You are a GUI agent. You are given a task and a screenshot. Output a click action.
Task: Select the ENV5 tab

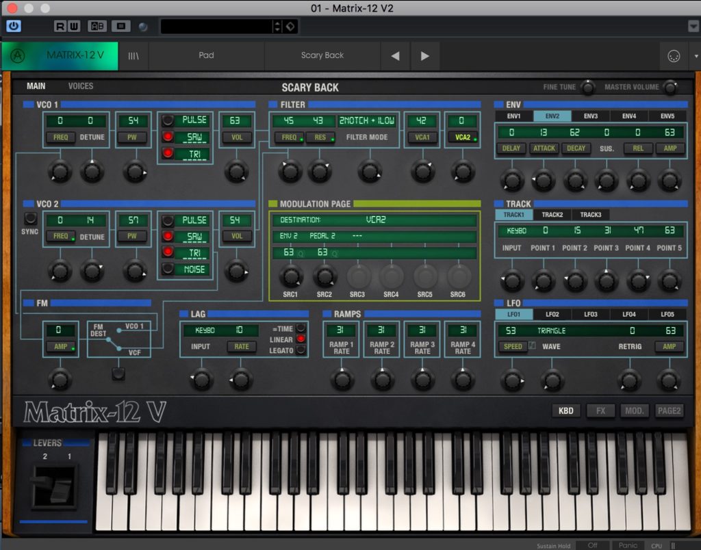tap(667, 116)
